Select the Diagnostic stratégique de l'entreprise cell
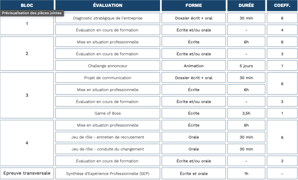This screenshot has height=180, width=298. point(108,18)
